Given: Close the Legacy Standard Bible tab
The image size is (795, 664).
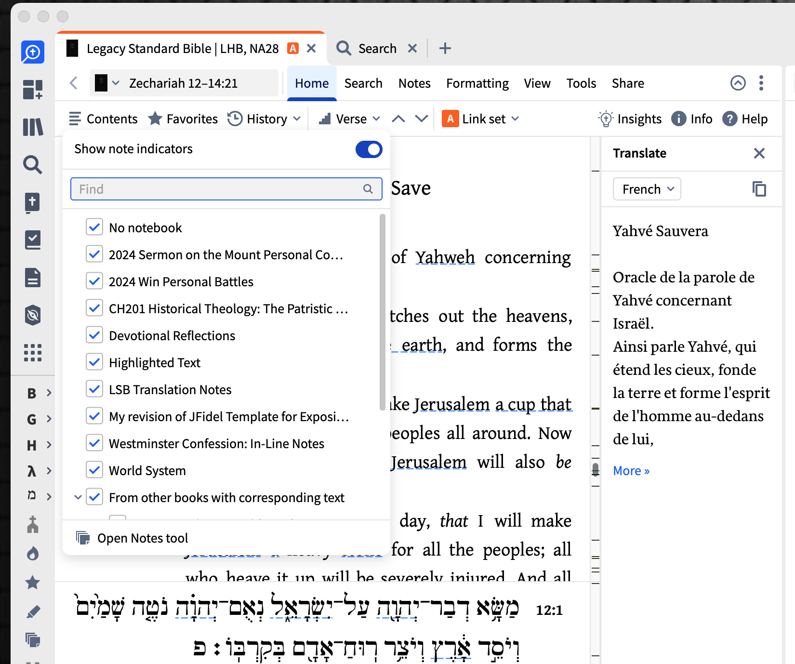Looking at the screenshot, I should coord(311,48).
